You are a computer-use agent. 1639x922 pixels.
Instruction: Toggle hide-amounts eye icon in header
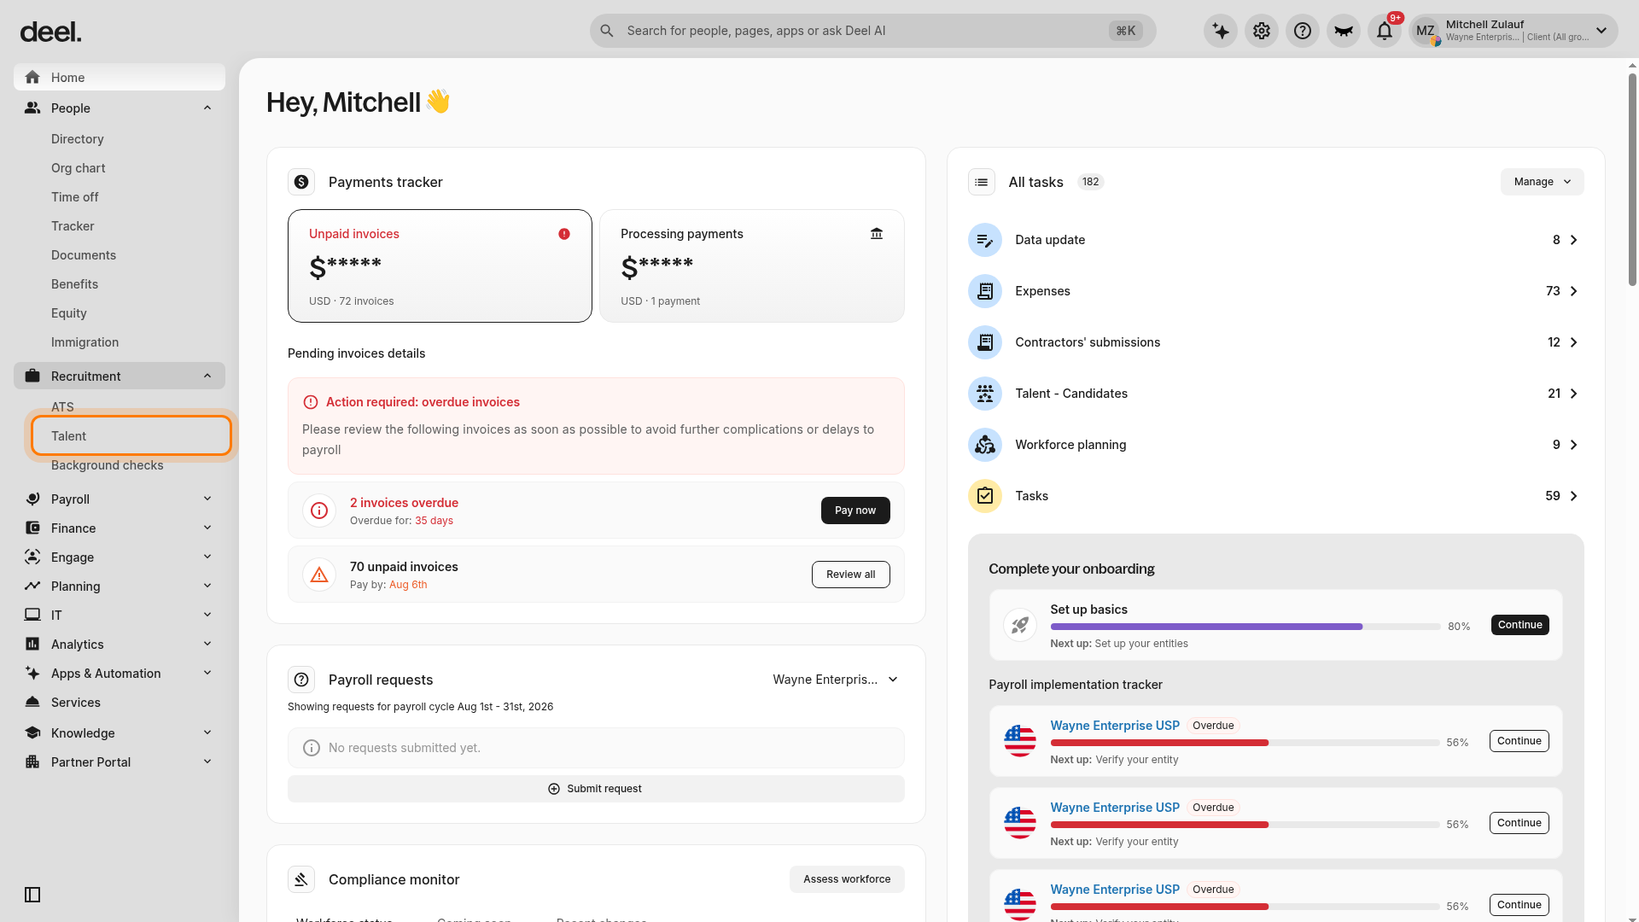(1344, 31)
